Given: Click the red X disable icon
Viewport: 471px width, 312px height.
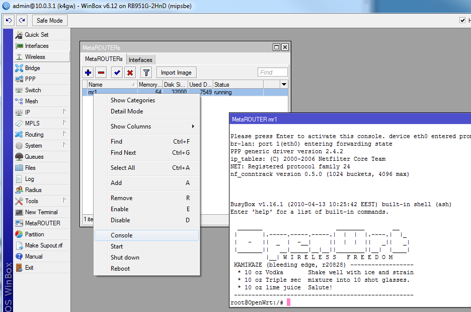Looking at the screenshot, I should [x=130, y=73].
